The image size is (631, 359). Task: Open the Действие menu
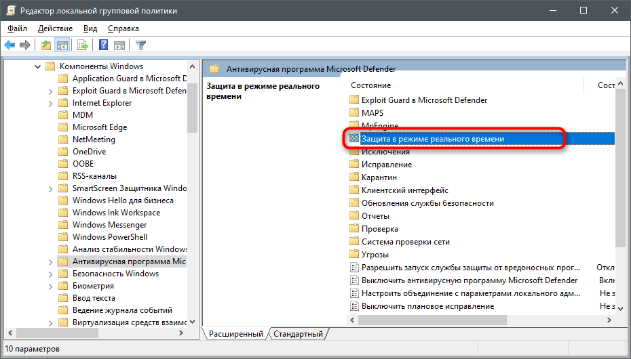55,28
